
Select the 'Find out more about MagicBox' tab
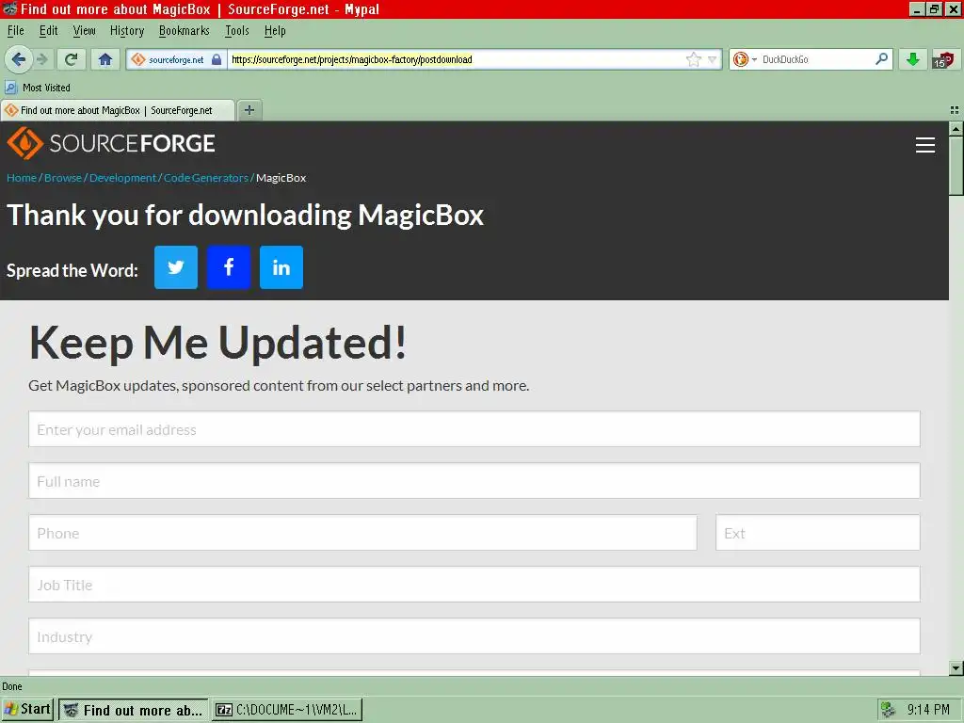(x=118, y=110)
